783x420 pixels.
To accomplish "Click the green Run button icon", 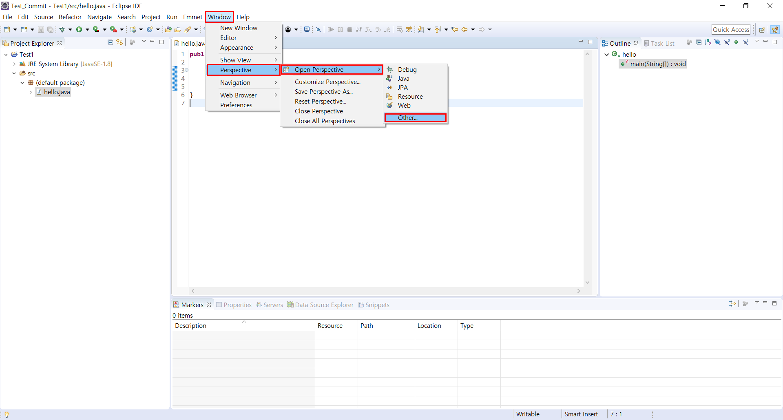I will pyautogui.click(x=79, y=29).
